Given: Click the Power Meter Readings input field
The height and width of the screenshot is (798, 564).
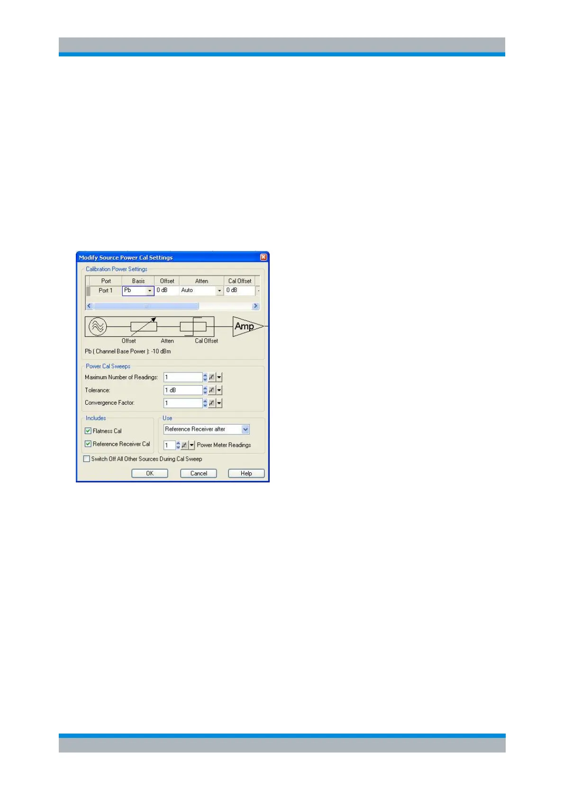Looking at the screenshot, I should (x=169, y=445).
